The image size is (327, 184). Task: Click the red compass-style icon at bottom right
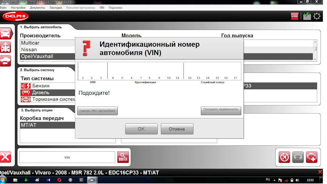284,157
